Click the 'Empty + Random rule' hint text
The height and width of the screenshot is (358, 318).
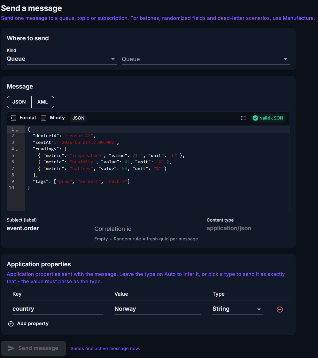[146, 239]
